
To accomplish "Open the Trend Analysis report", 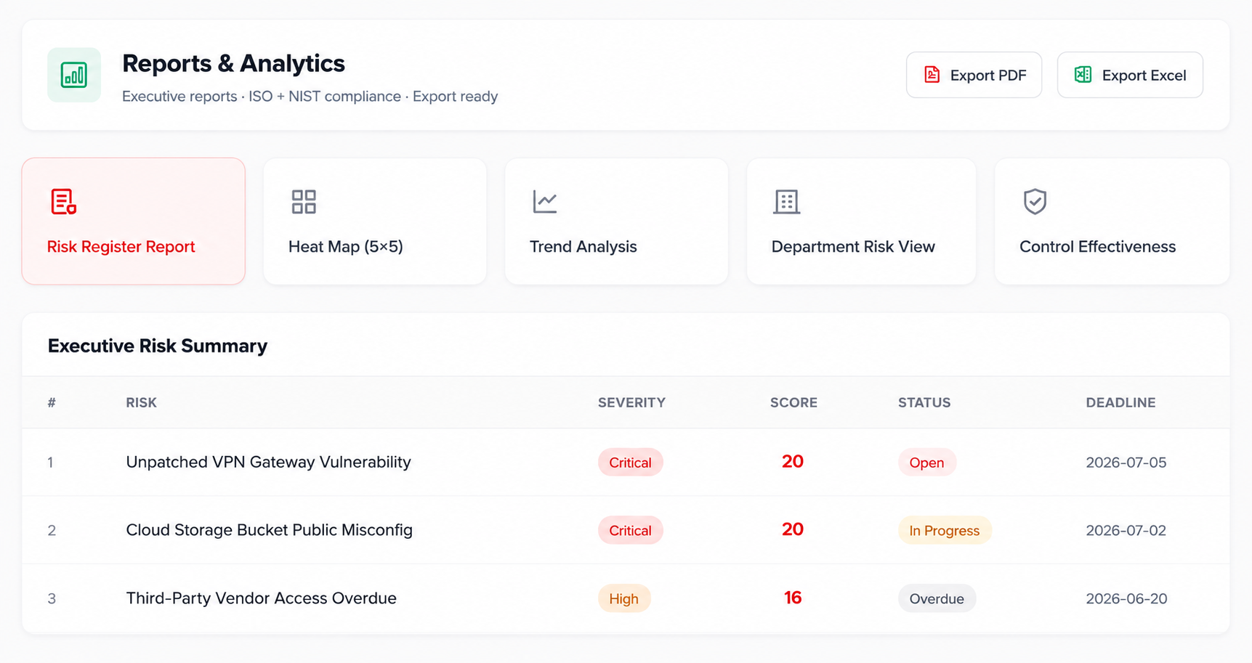I will coord(616,221).
